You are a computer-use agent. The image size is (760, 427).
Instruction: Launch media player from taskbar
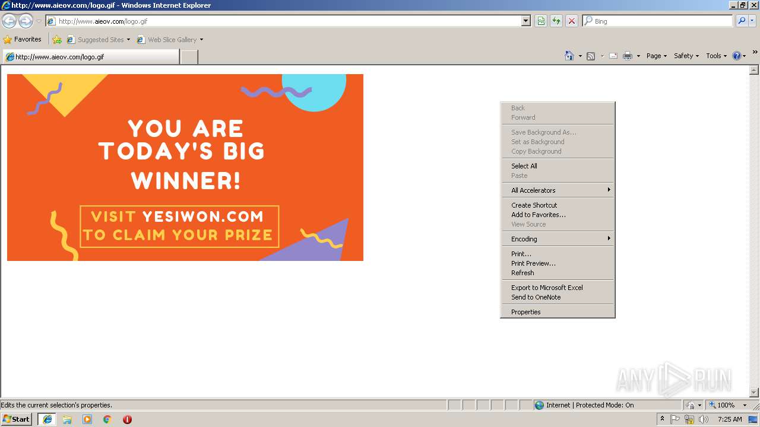87,419
